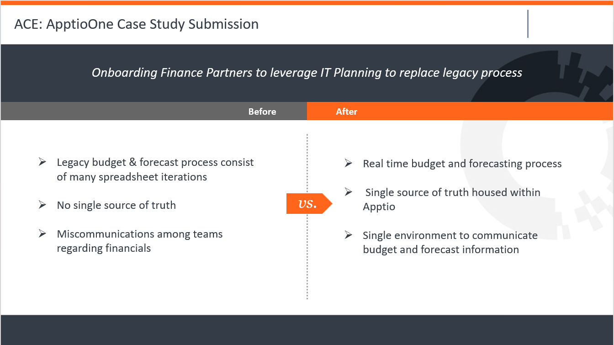Click the vertical gray line beside title
Screen dimensions: 614x345
(528, 24)
